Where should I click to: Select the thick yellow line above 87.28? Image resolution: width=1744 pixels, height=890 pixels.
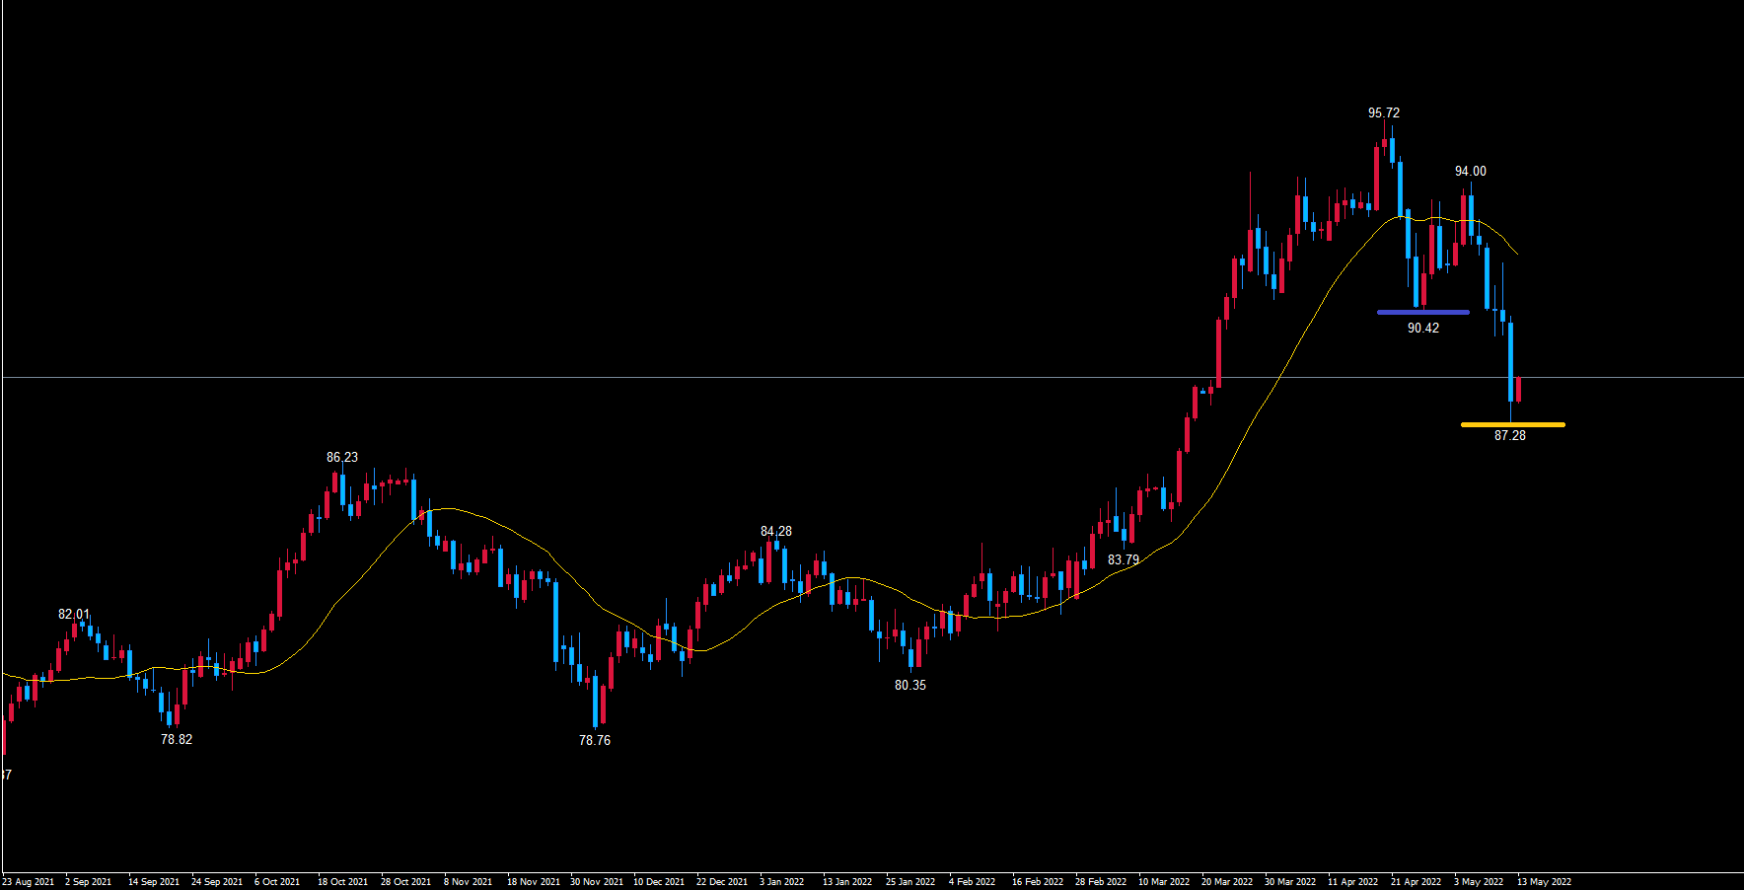pos(1512,424)
